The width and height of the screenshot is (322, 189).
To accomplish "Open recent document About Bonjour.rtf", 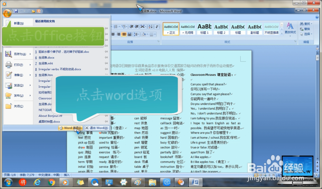I will pyautogui.click(x=50, y=116).
